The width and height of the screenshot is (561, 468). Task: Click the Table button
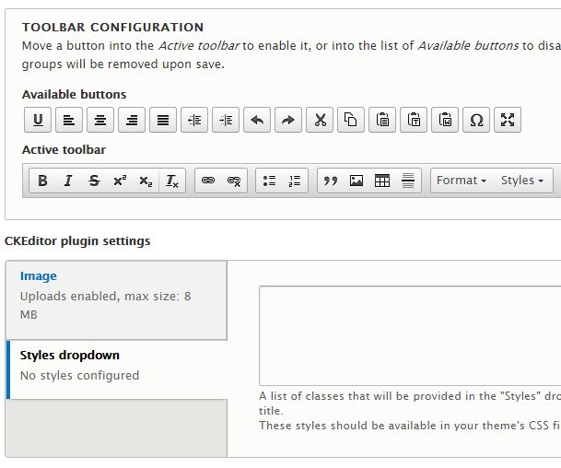coord(382,181)
